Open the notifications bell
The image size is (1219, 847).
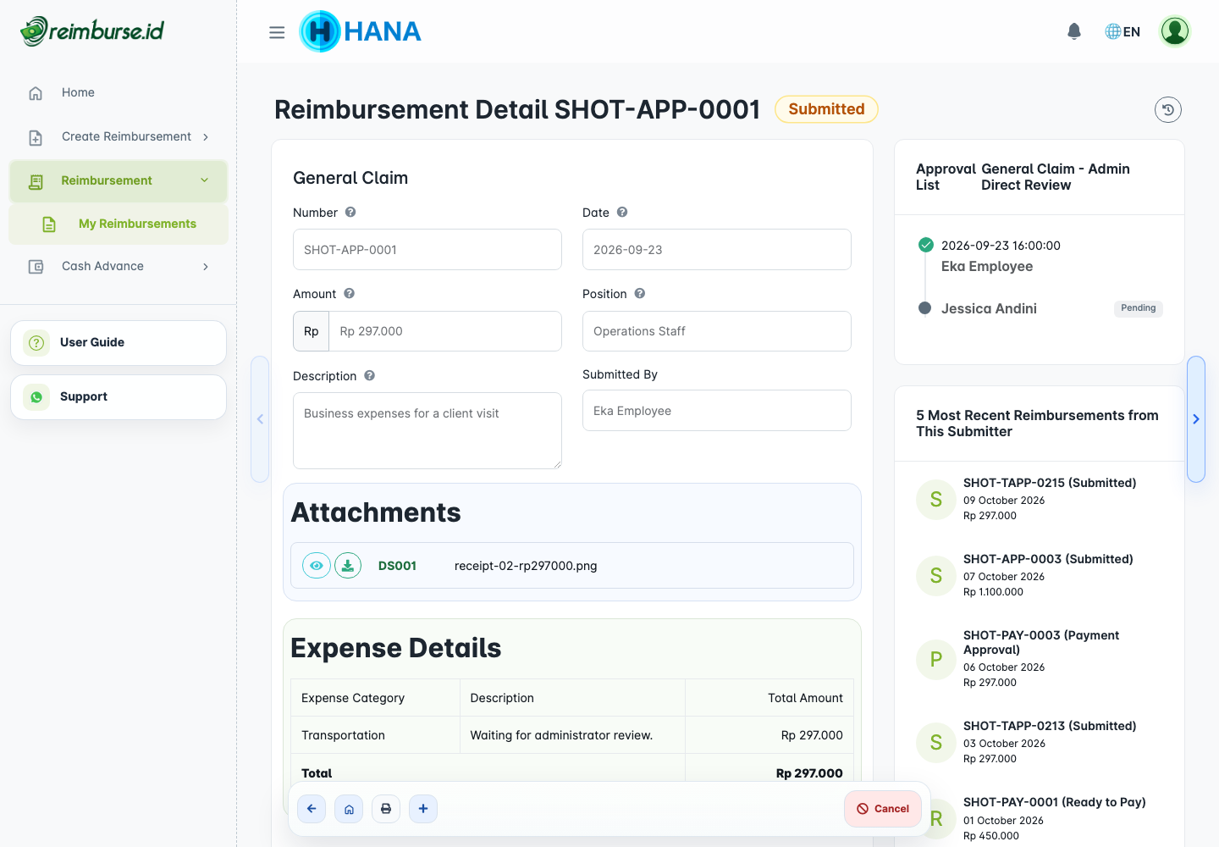[1074, 31]
